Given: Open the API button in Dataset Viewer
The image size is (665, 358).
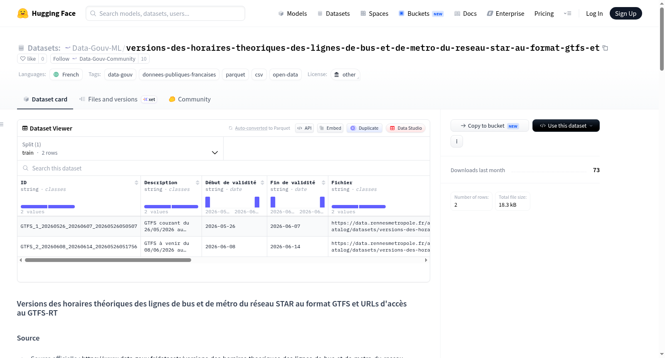Looking at the screenshot, I should (x=304, y=128).
